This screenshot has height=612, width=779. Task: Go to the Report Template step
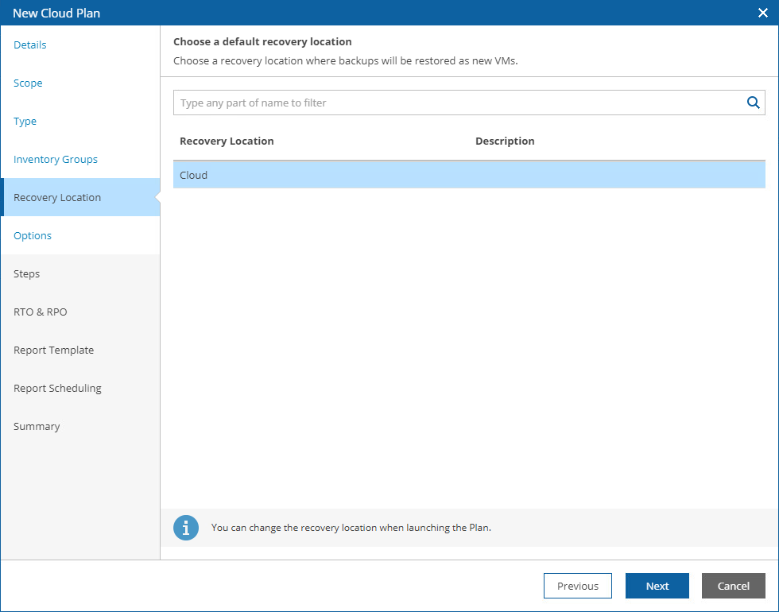pyautogui.click(x=54, y=351)
